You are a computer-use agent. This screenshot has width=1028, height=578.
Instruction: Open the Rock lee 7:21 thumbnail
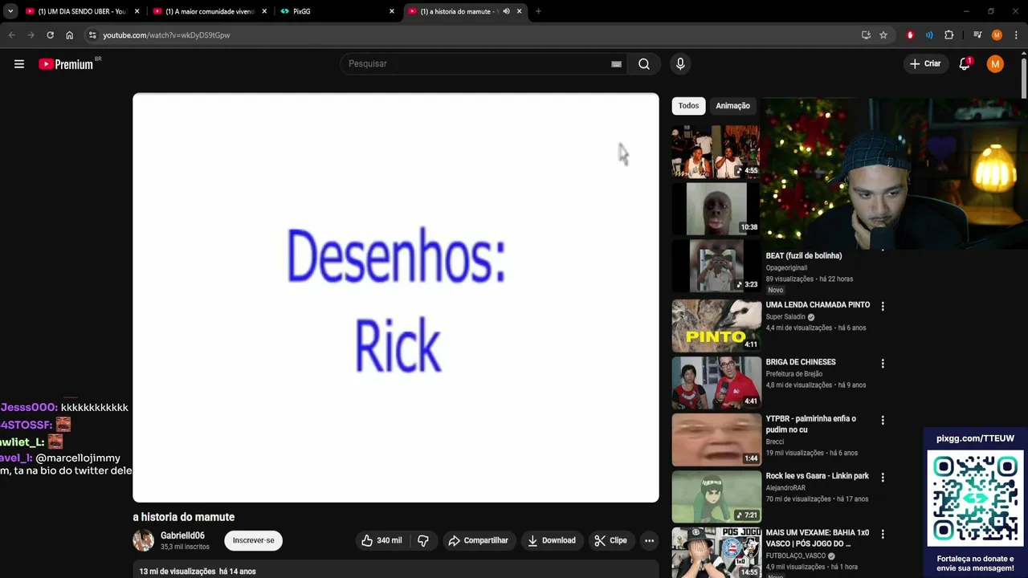tap(716, 497)
